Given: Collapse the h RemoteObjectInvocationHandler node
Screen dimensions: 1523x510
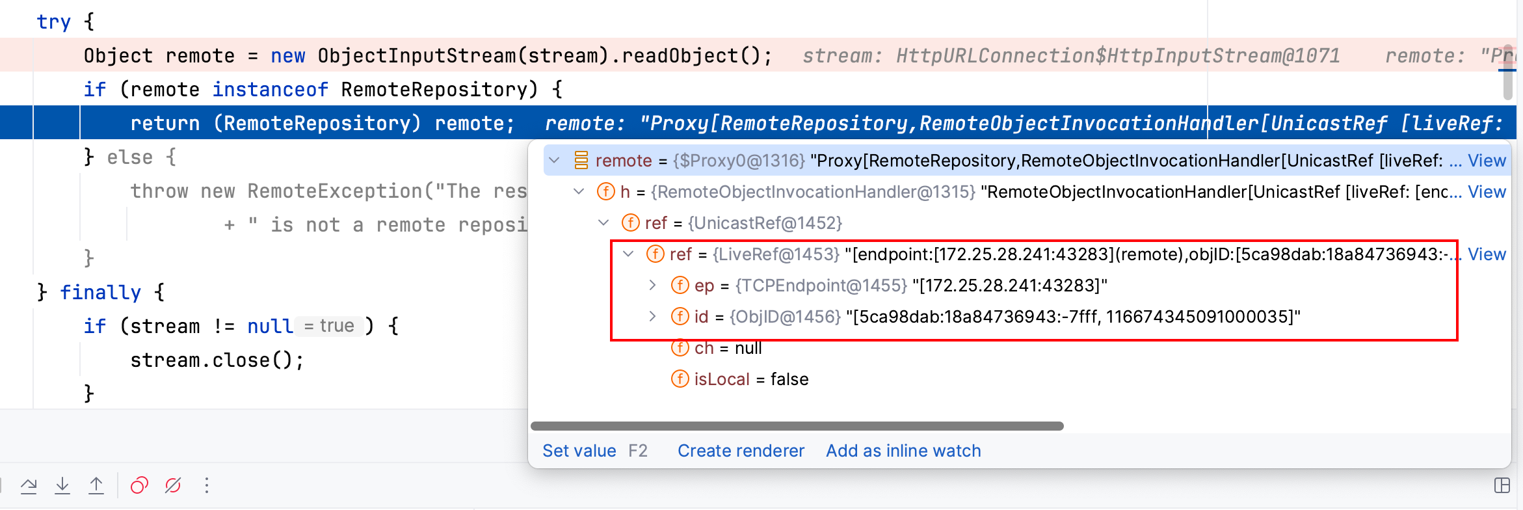Looking at the screenshot, I should coord(579,192).
